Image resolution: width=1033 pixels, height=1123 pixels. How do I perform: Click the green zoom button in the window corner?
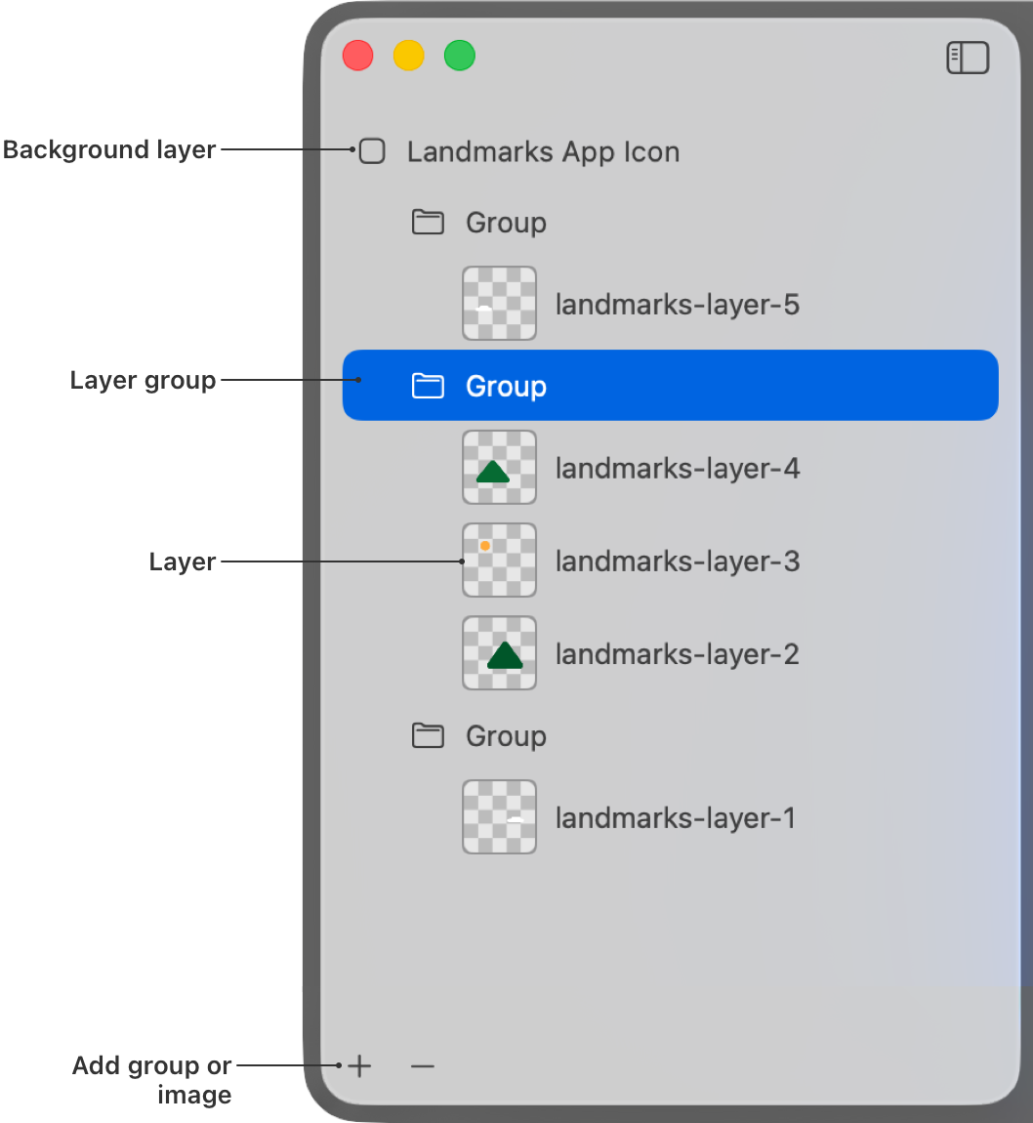tap(458, 56)
